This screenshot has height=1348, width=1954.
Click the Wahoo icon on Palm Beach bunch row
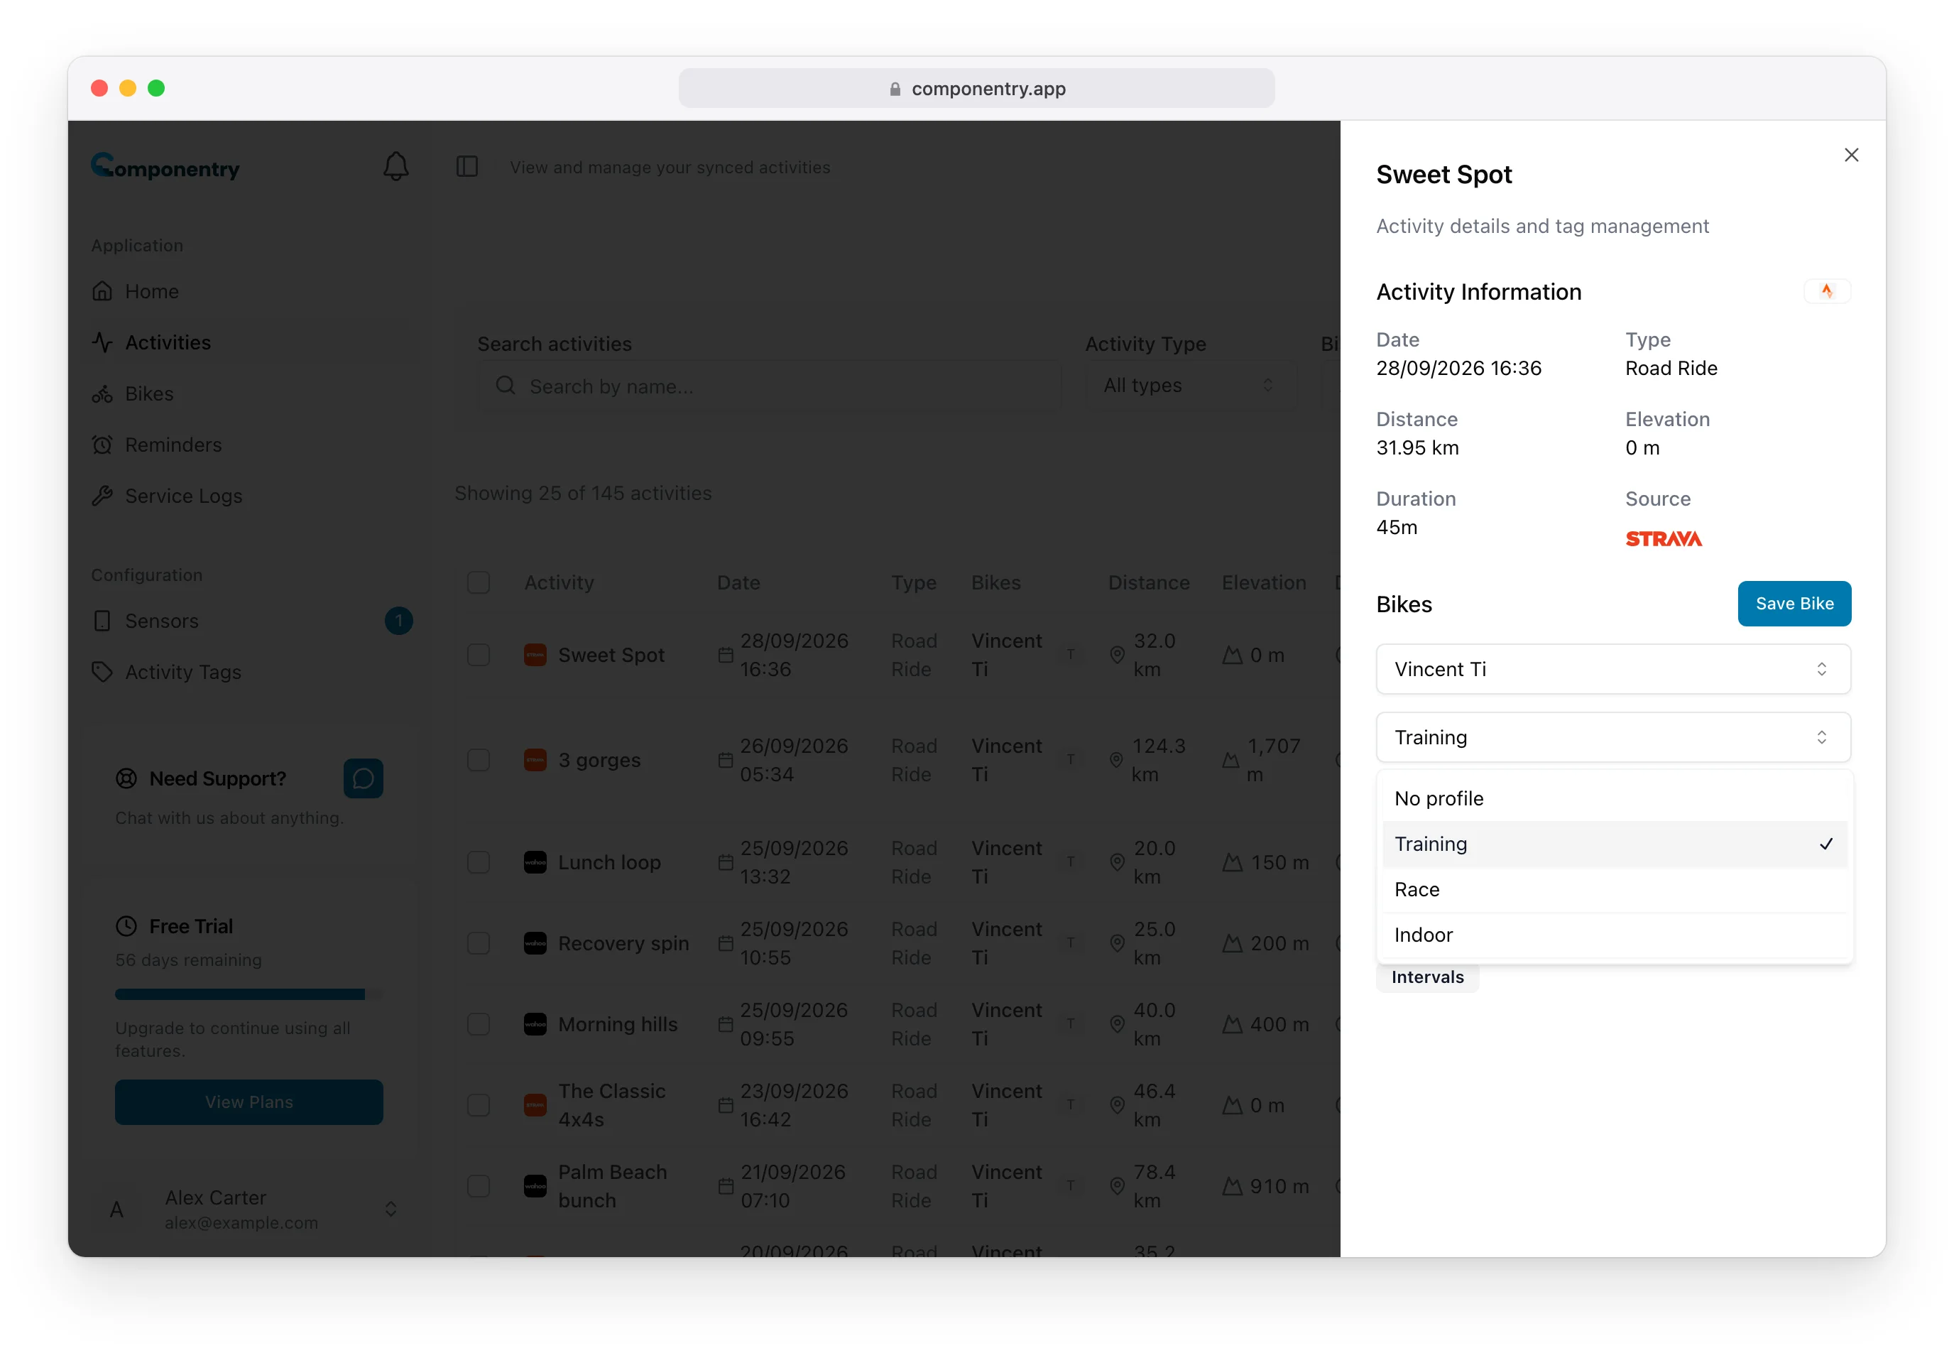click(535, 1186)
